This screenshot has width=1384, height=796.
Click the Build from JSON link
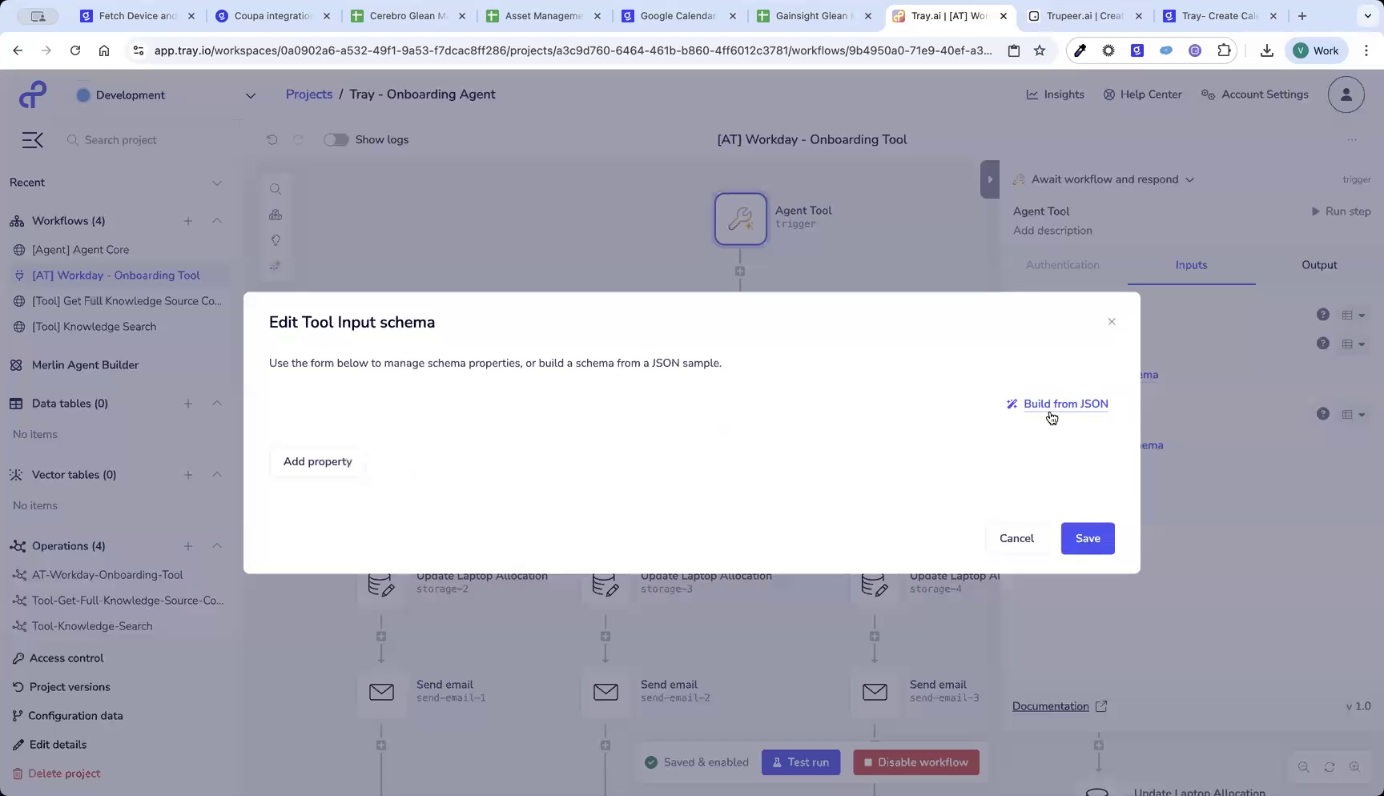tap(1065, 404)
